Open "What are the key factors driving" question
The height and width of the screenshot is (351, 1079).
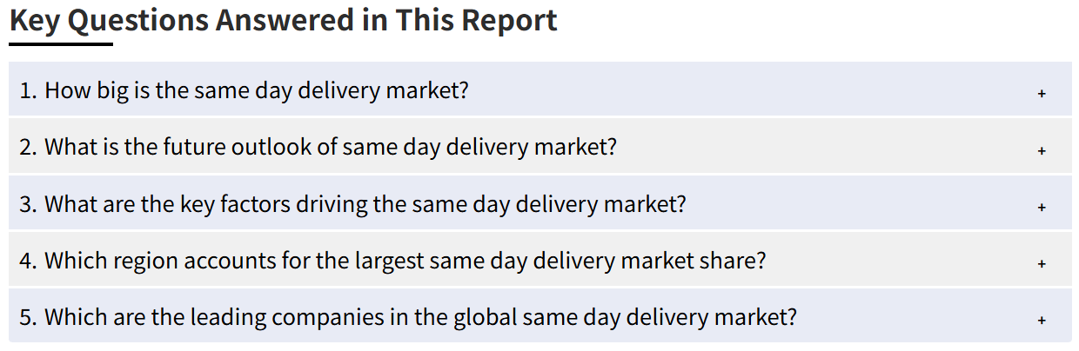tap(539, 203)
